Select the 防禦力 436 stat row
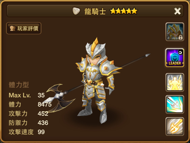This screenshot has width=190, height=143. [x=28, y=123]
